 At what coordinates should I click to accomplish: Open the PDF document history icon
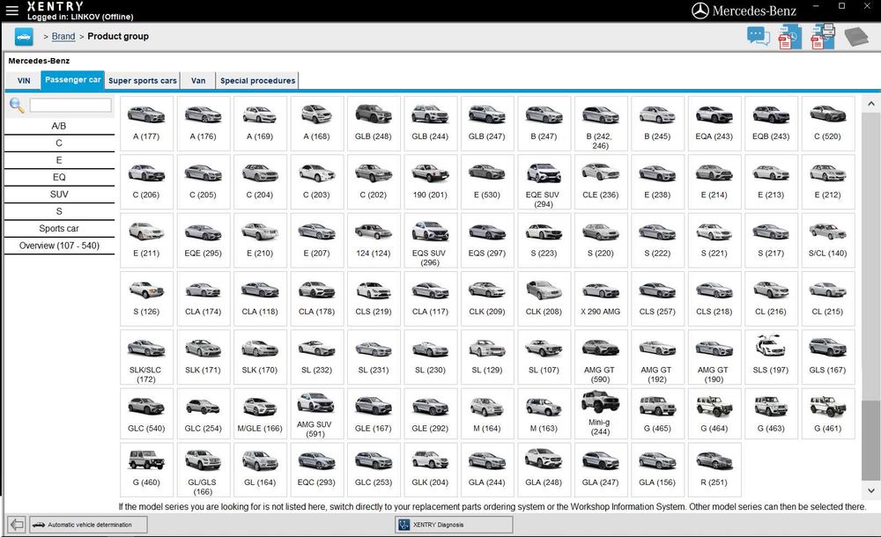[789, 38]
